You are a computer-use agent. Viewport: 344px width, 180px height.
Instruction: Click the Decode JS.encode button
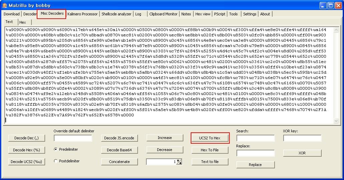[x=119, y=138]
